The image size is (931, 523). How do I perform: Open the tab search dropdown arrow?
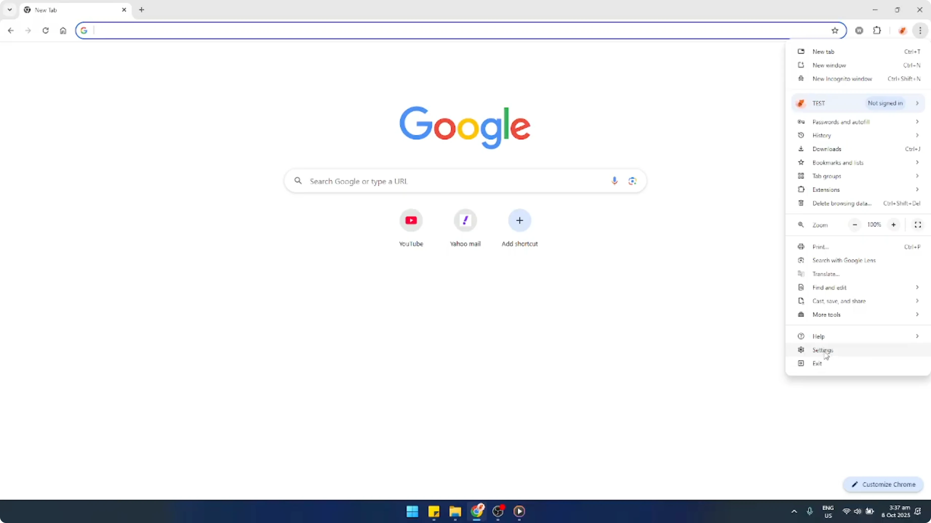pos(10,10)
